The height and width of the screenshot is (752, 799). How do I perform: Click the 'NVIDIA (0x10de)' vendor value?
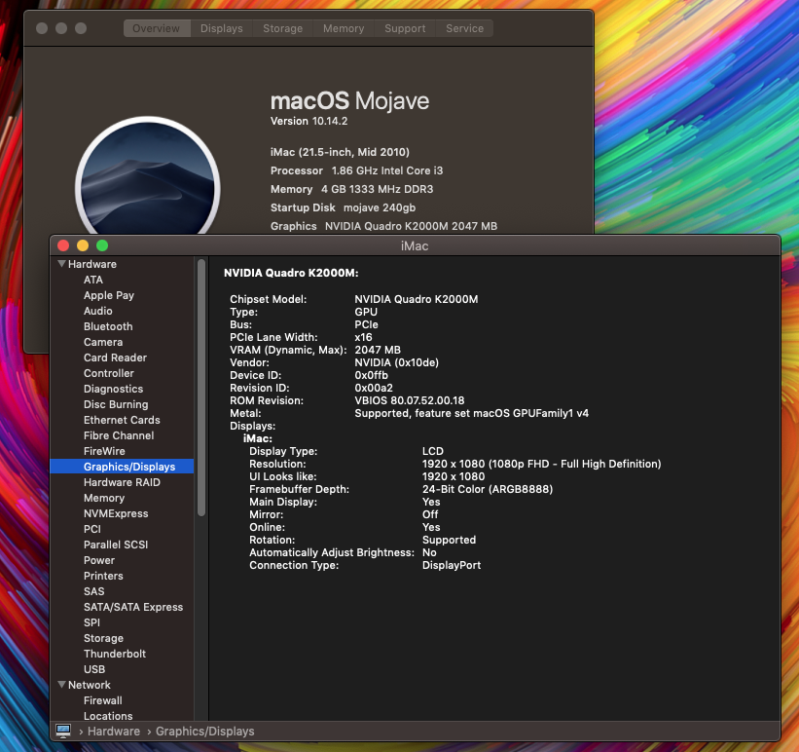click(x=396, y=362)
